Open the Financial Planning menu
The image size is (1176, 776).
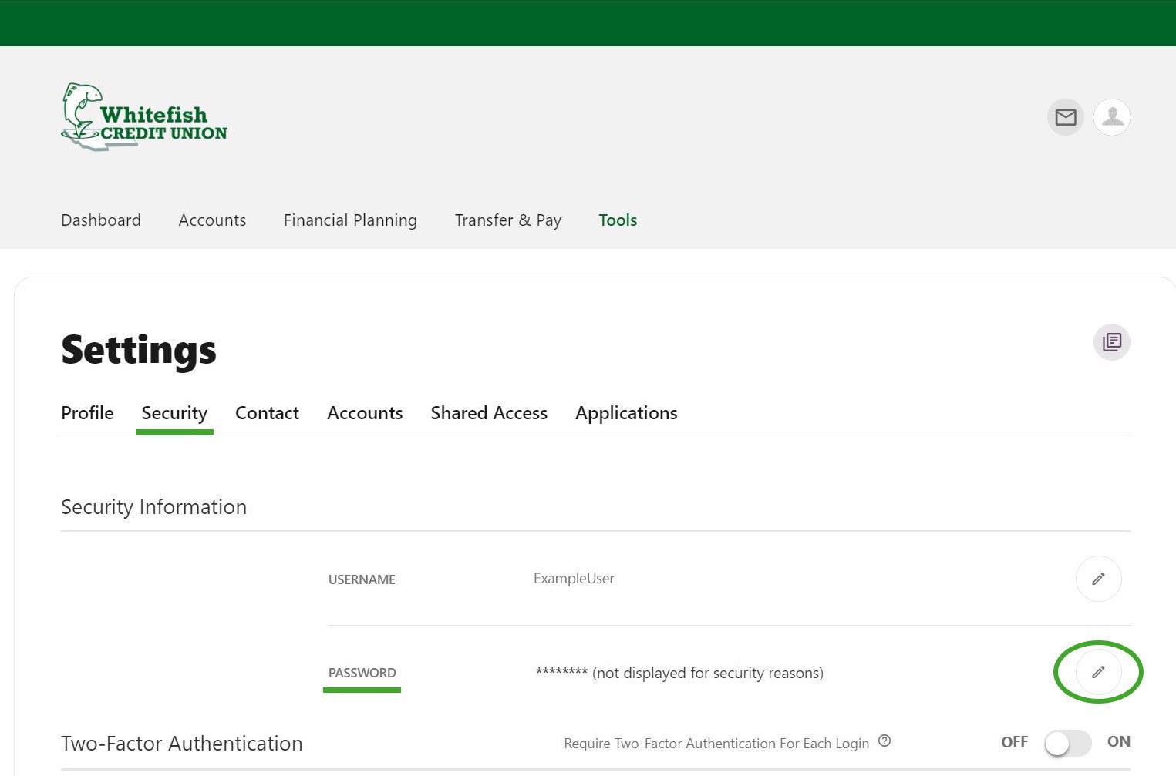[x=350, y=220]
